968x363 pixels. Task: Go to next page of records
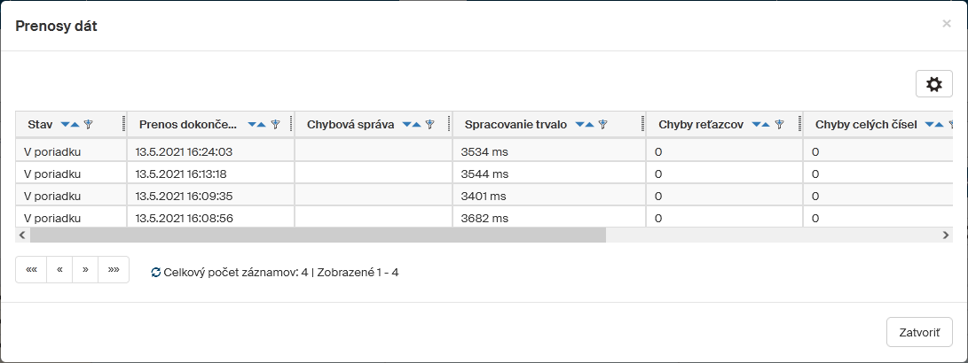pos(85,269)
